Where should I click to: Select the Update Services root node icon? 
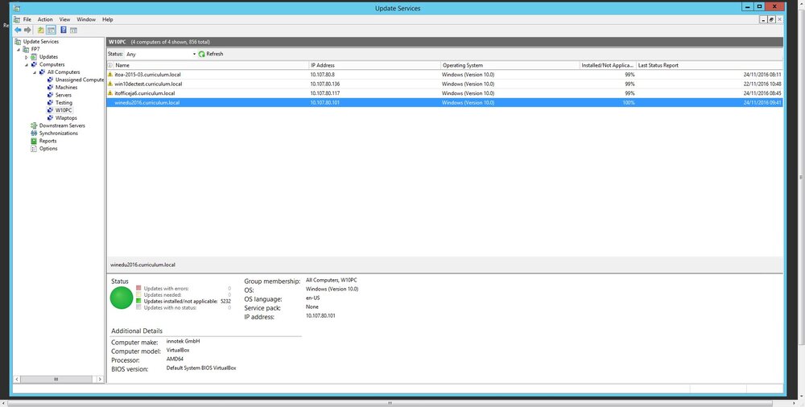pos(18,42)
